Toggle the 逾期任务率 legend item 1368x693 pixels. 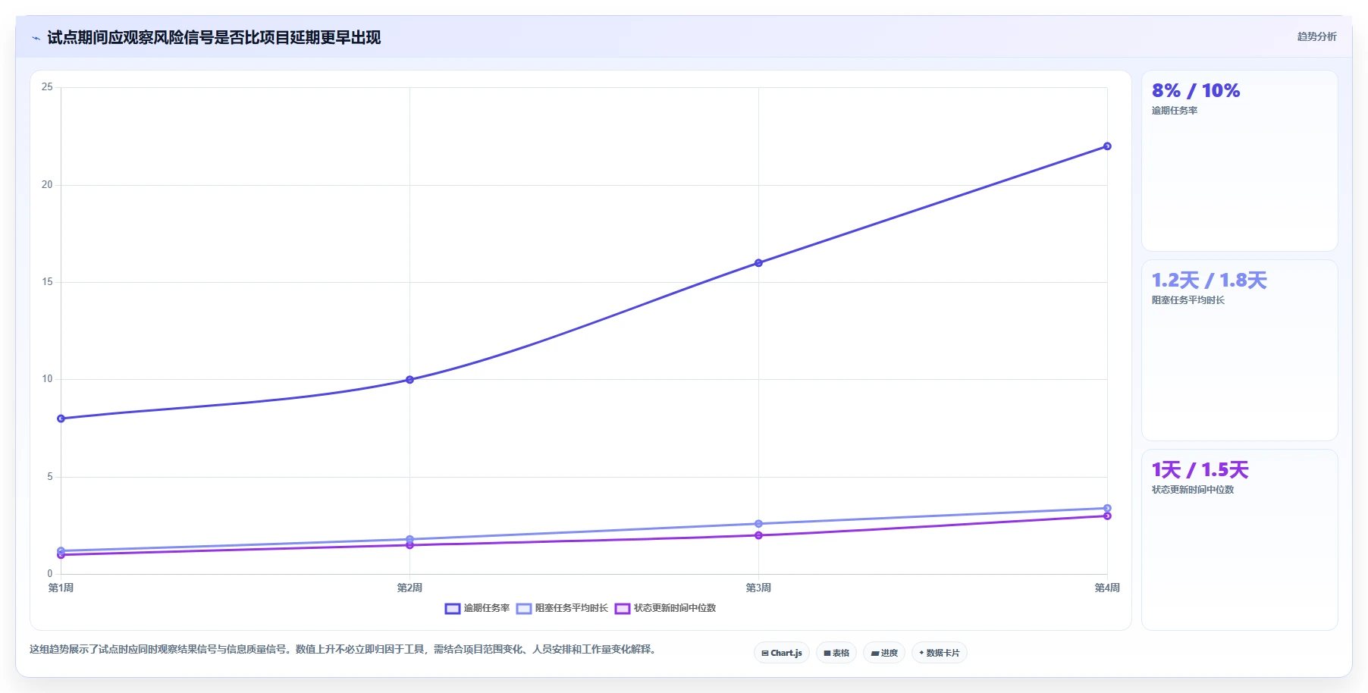click(x=477, y=608)
